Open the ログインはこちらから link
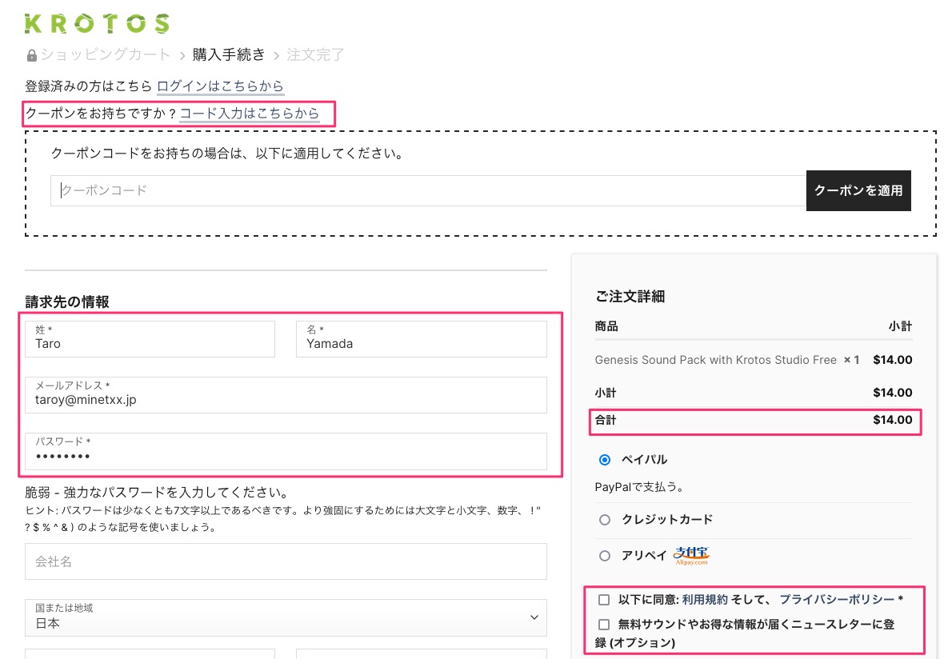The width and height of the screenshot is (952, 659). (220, 86)
